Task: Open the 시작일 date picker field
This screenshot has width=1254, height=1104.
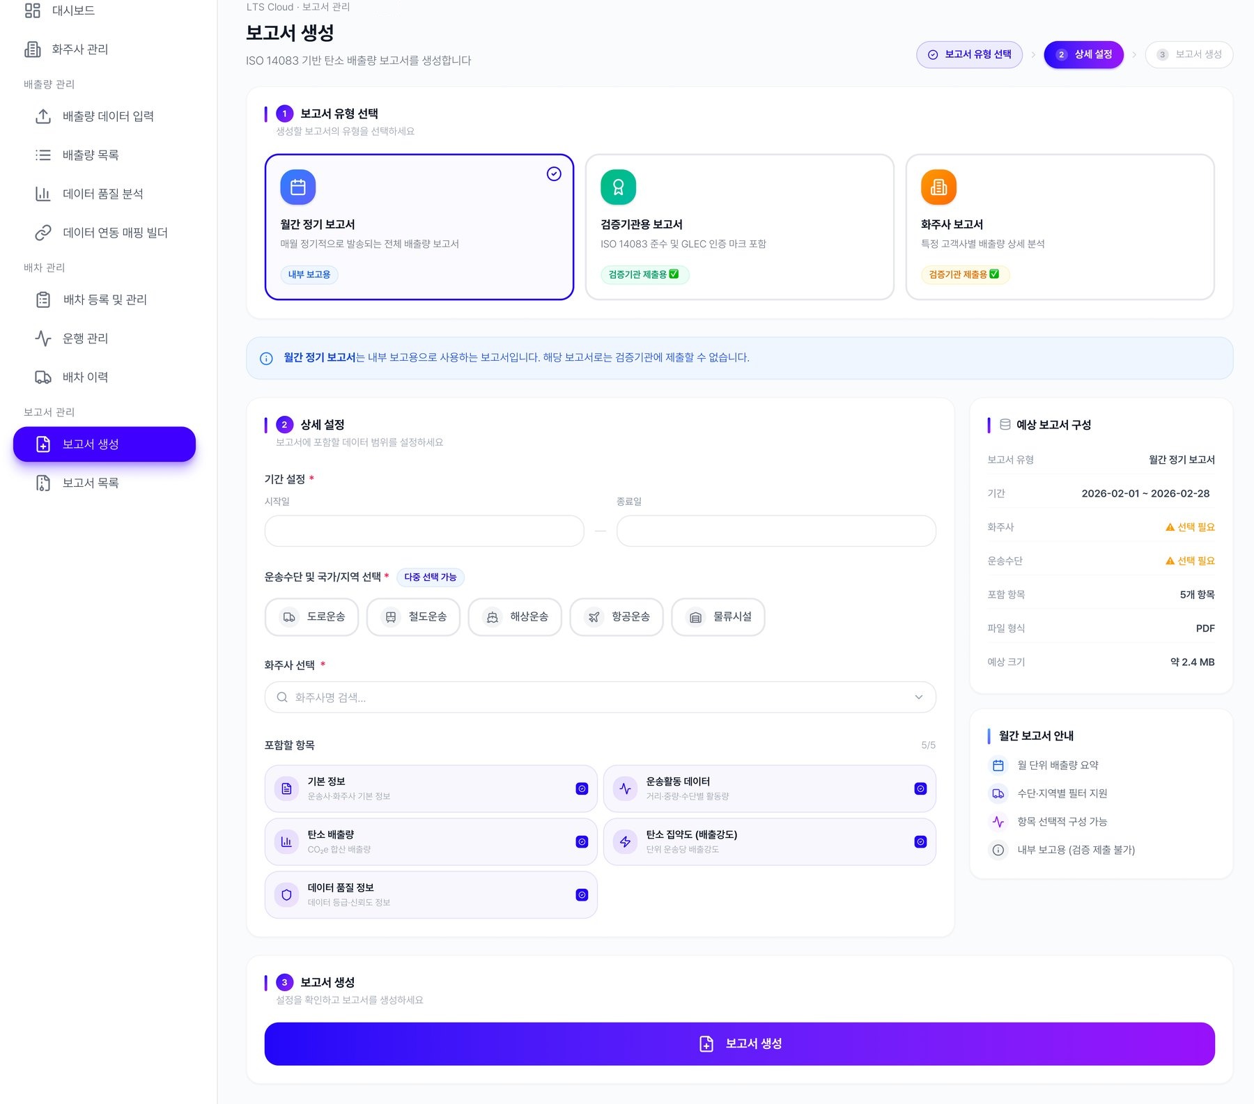Action: click(x=424, y=531)
